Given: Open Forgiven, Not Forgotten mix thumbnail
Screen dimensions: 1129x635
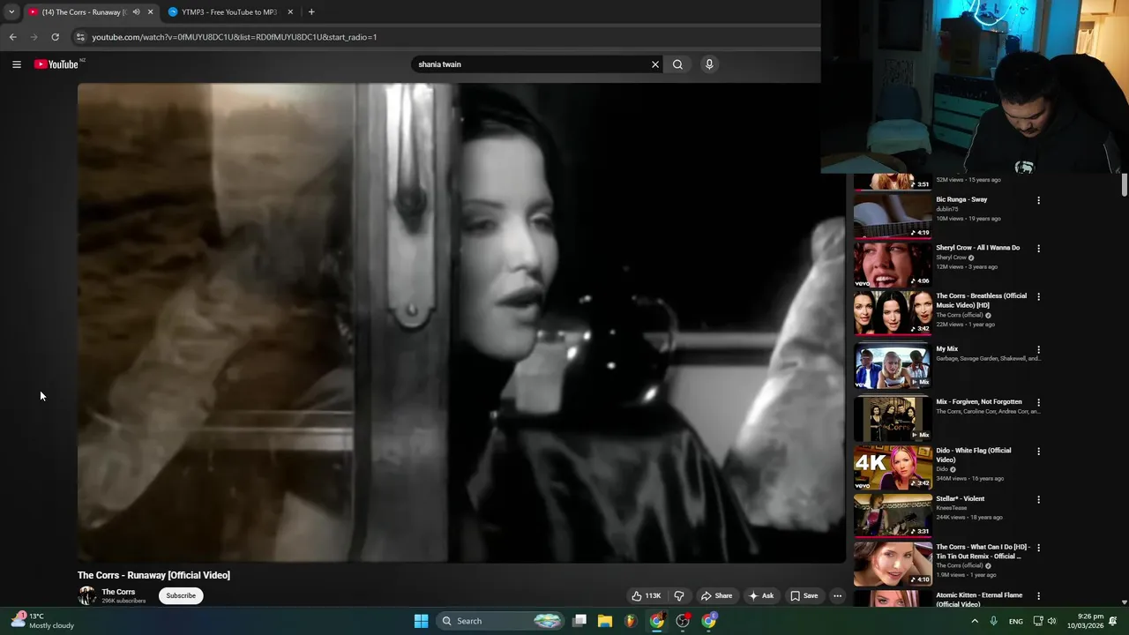Looking at the screenshot, I should click(x=893, y=418).
